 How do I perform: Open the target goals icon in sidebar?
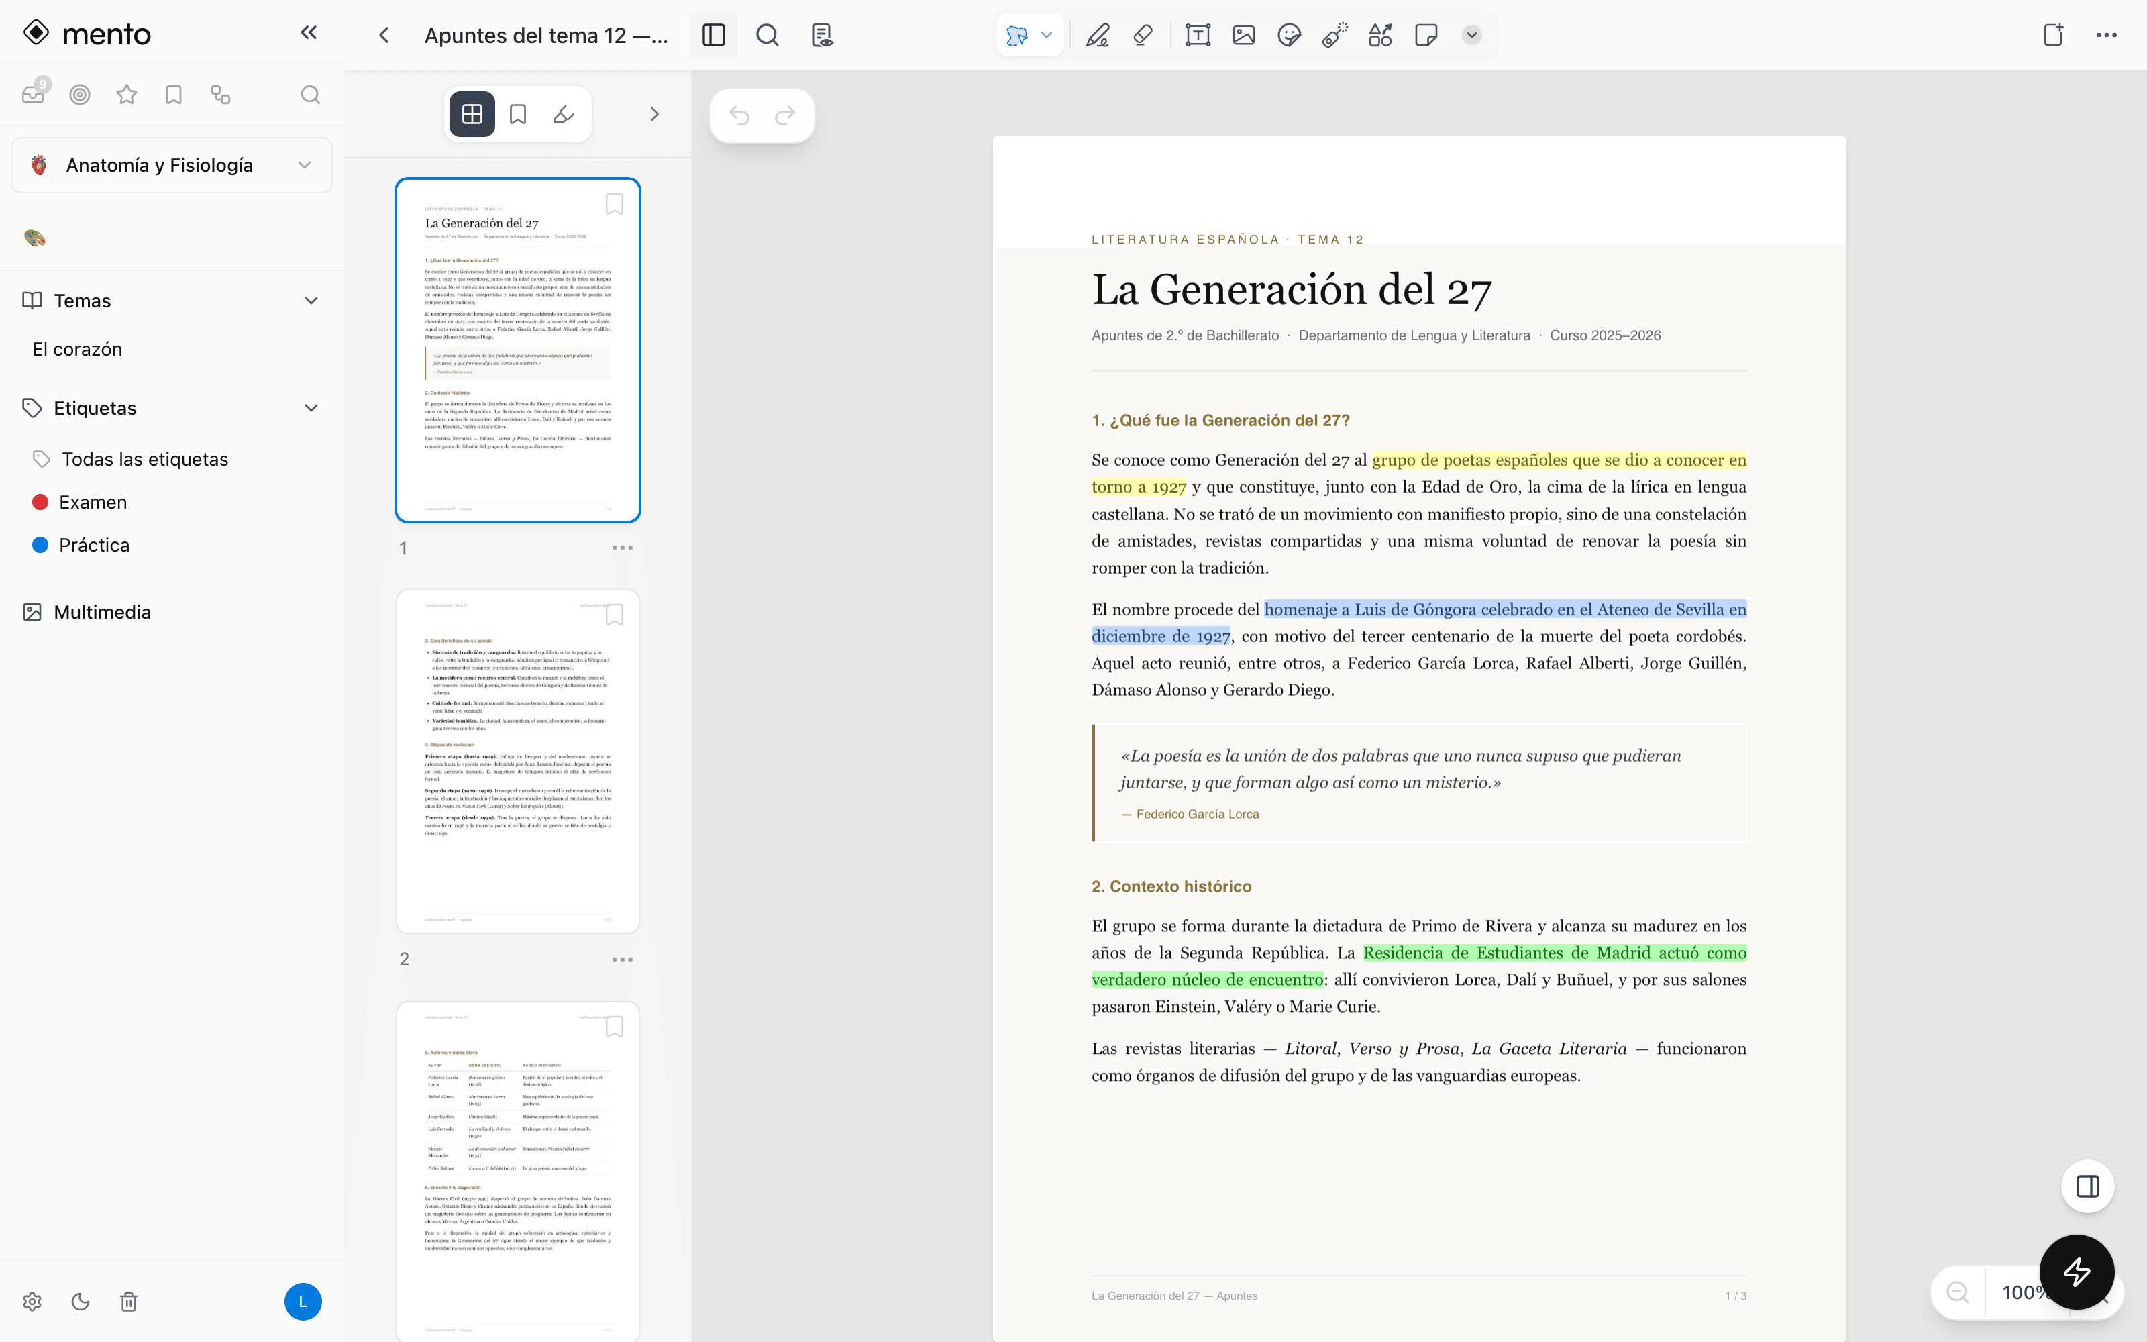tap(80, 95)
